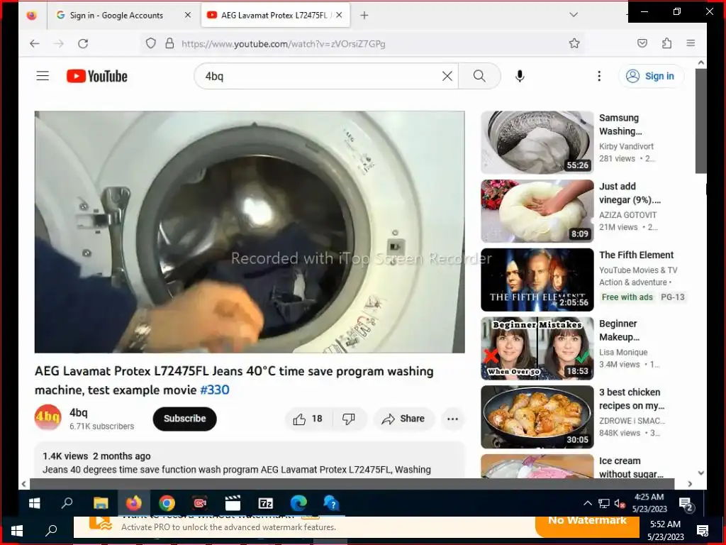The image size is (726, 545).
Task: Open the 4bq channel avatar
Action: (48, 417)
